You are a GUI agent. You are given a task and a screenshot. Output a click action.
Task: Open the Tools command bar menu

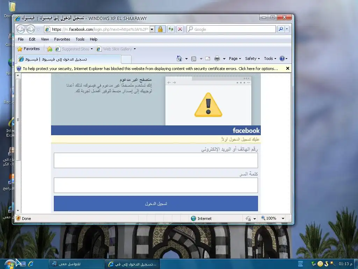coord(270,58)
